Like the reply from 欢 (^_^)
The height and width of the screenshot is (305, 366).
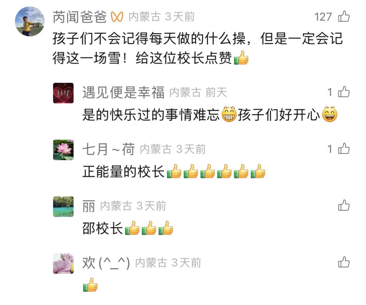click(x=344, y=262)
